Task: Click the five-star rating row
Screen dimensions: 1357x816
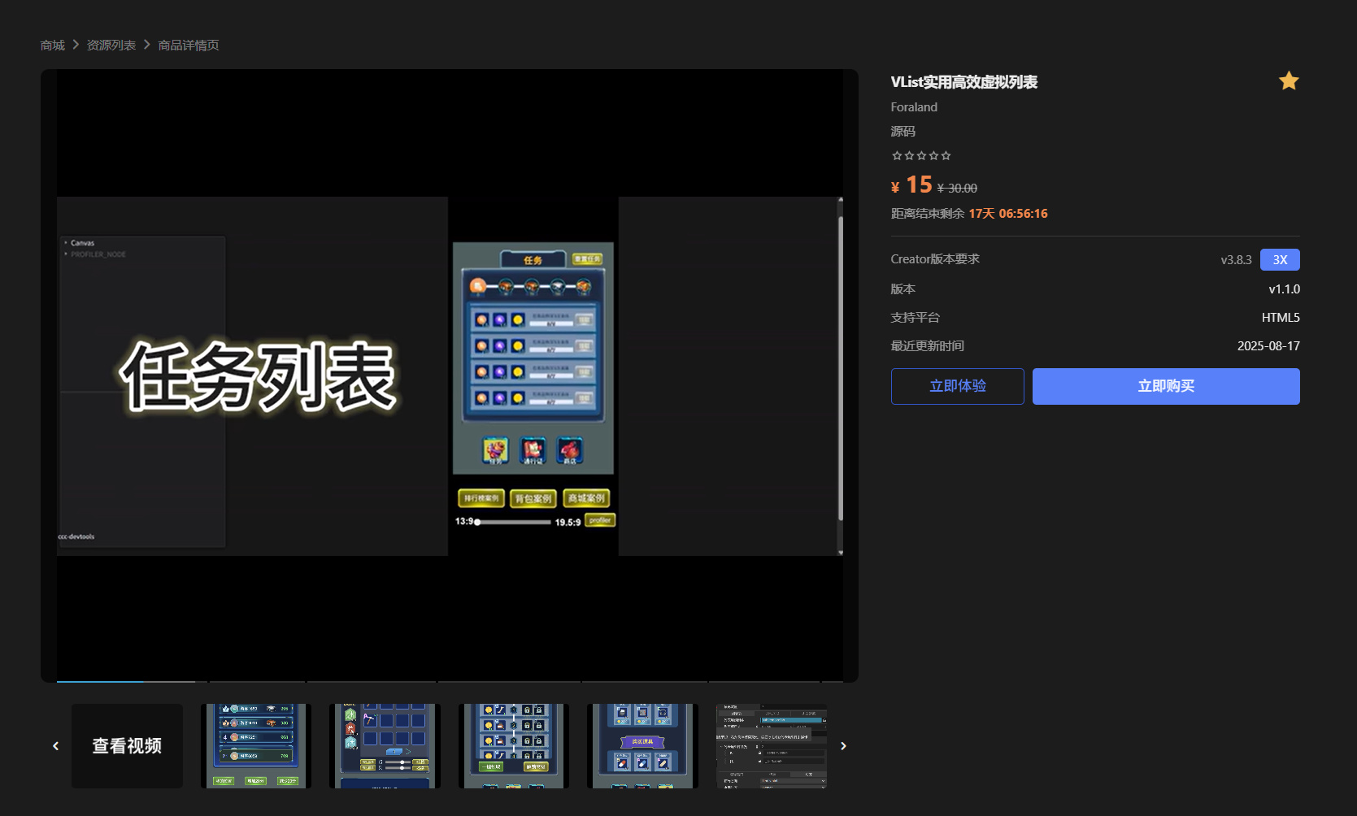Action: click(x=921, y=155)
